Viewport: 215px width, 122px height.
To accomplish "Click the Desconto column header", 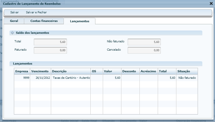I will (x=130, y=71).
